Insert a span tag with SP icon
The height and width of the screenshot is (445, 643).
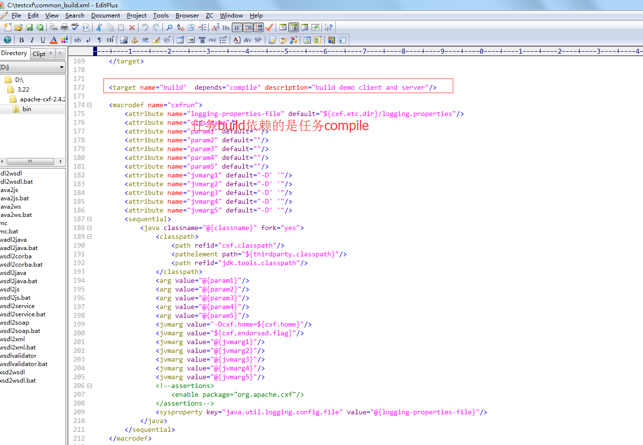coord(258,40)
